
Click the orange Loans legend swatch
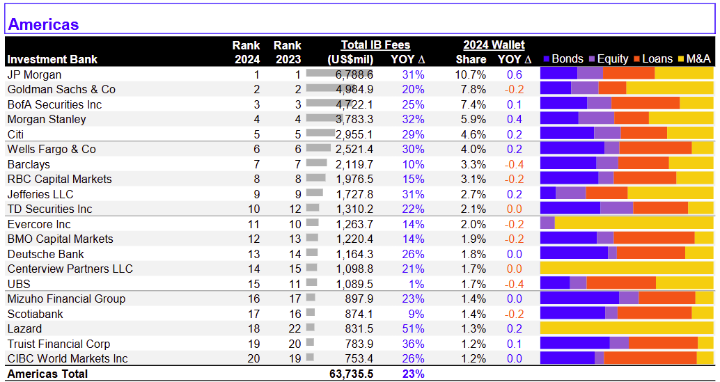(x=637, y=59)
